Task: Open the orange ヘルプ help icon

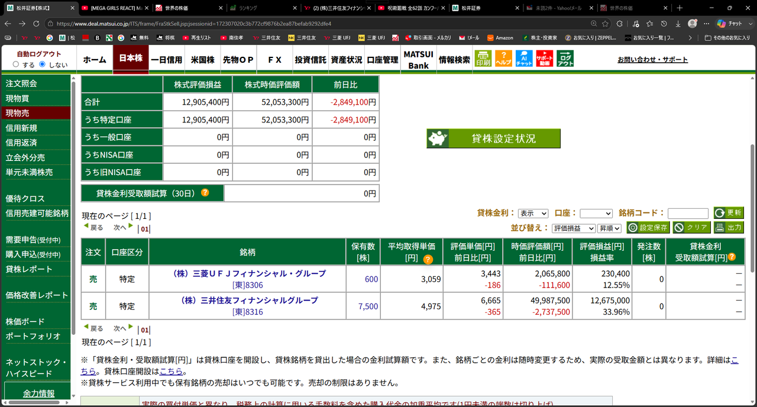Action: point(503,59)
